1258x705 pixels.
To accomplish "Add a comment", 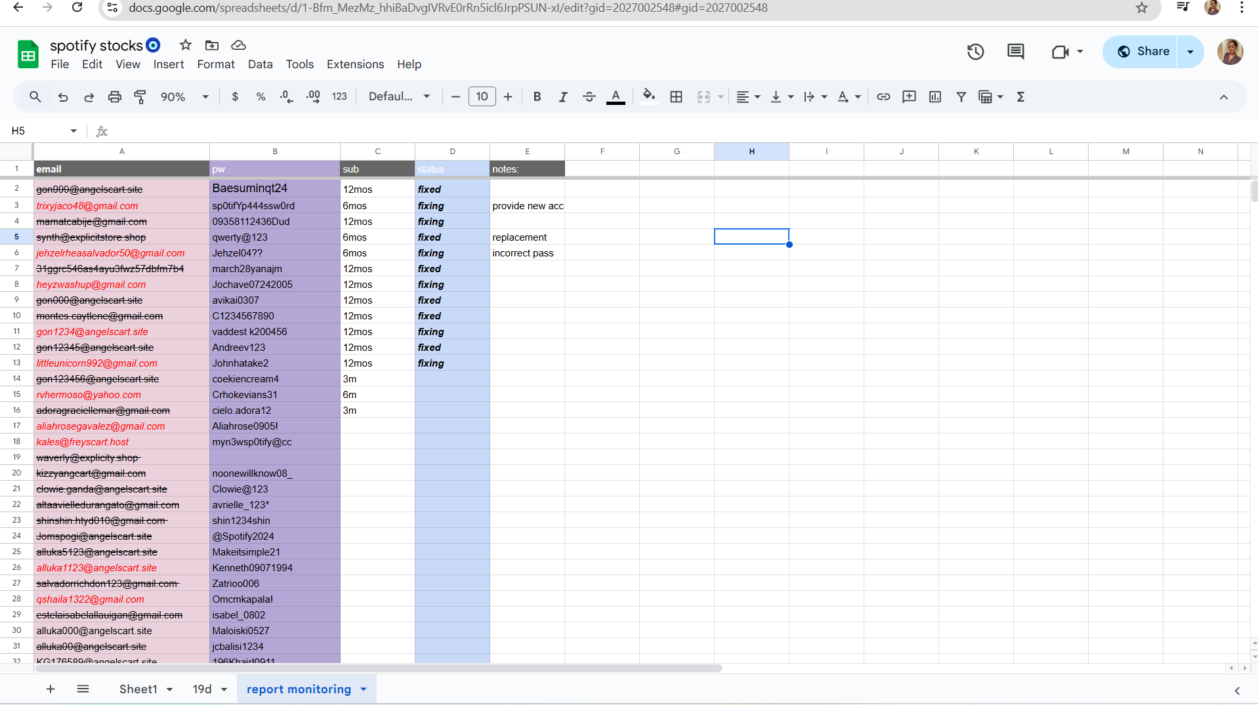I will pos(909,97).
